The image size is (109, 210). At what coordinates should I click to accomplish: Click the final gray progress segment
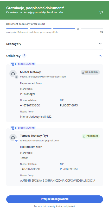[x=92, y=29]
